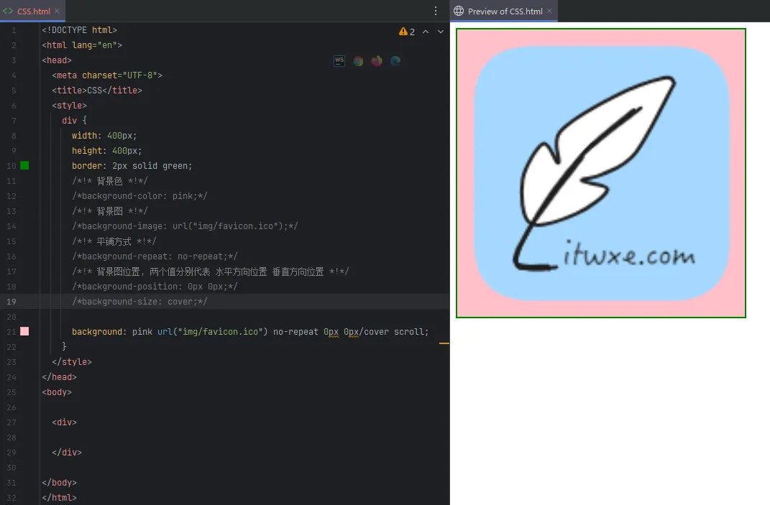Click the warning count "2" in the editor

413,32
